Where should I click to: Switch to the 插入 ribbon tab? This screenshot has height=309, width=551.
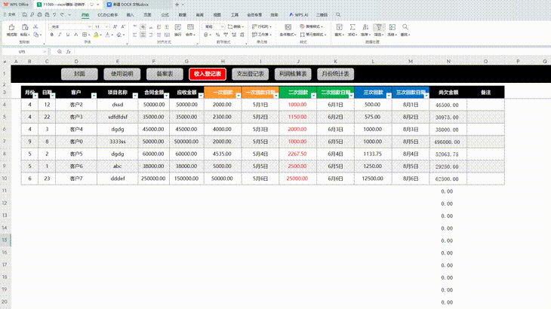pos(130,15)
